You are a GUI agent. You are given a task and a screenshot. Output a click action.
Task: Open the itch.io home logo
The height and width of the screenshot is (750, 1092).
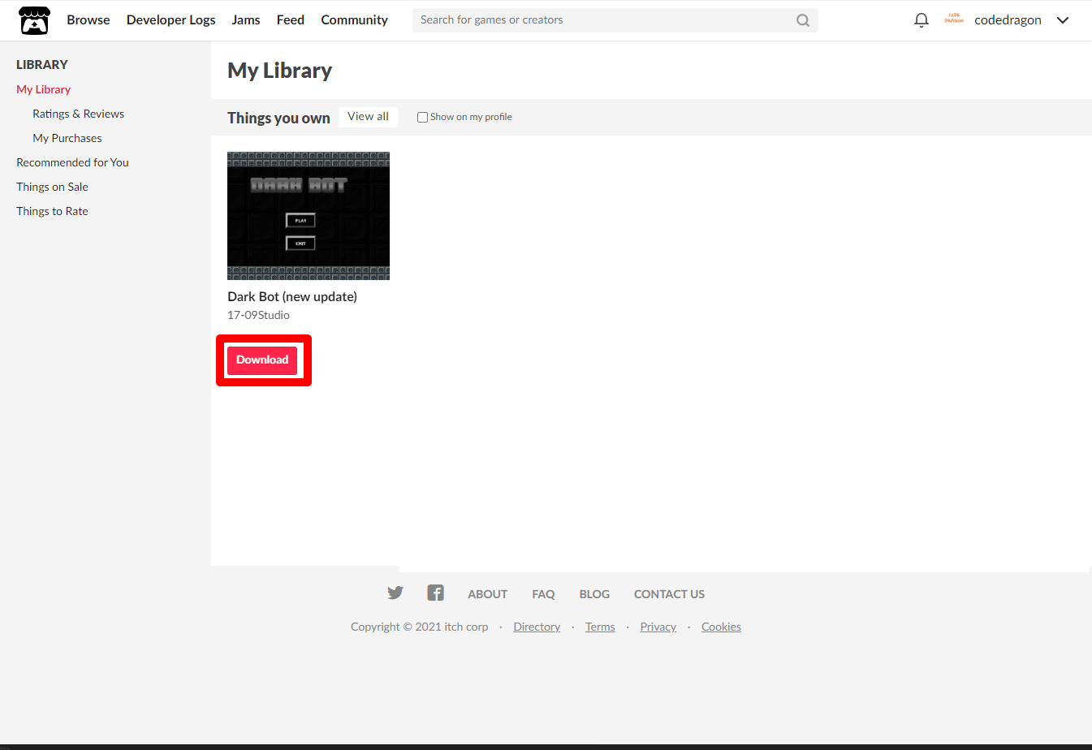35,20
